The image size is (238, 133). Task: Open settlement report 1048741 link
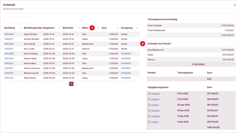point(155,105)
